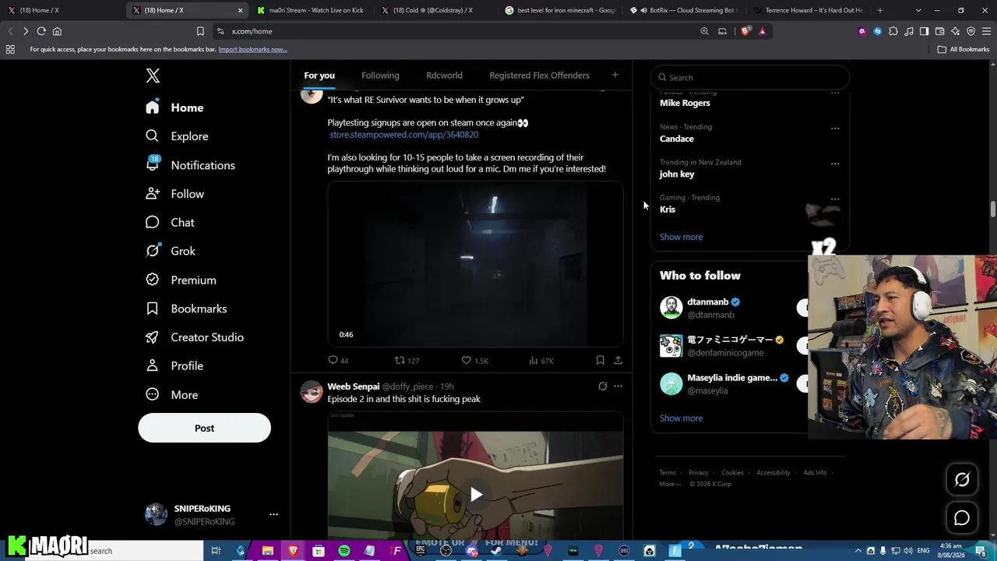Open Notifications with 18 unread badge

pyautogui.click(x=190, y=165)
